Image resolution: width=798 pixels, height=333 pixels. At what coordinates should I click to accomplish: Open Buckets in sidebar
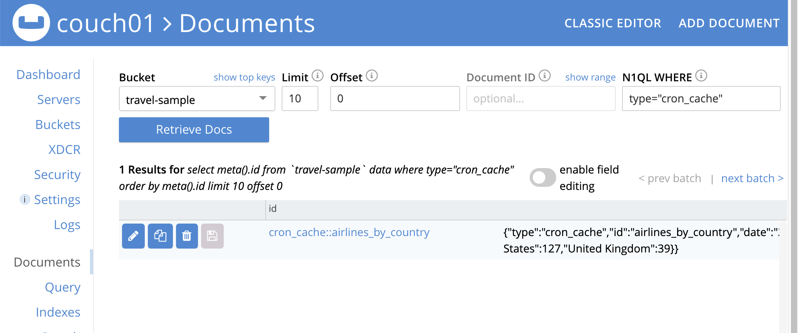coord(58,124)
